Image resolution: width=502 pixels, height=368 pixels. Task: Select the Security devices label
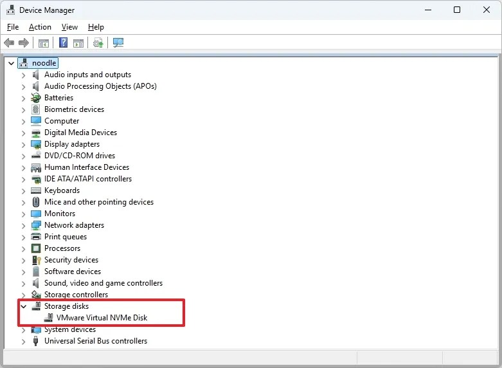pos(71,260)
